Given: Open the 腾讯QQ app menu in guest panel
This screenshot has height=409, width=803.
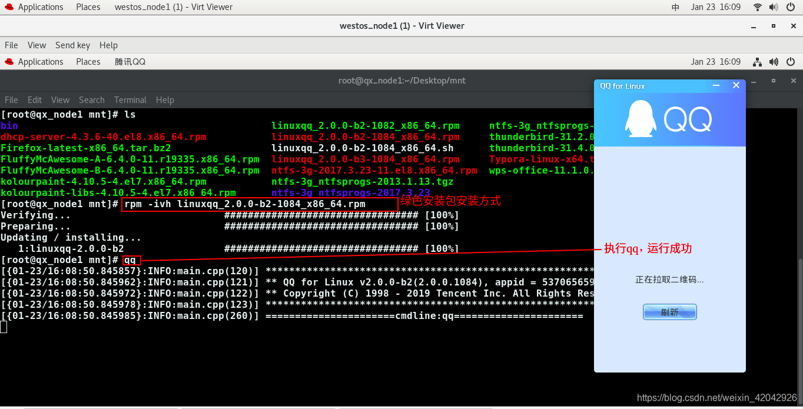Looking at the screenshot, I should pyautogui.click(x=130, y=62).
